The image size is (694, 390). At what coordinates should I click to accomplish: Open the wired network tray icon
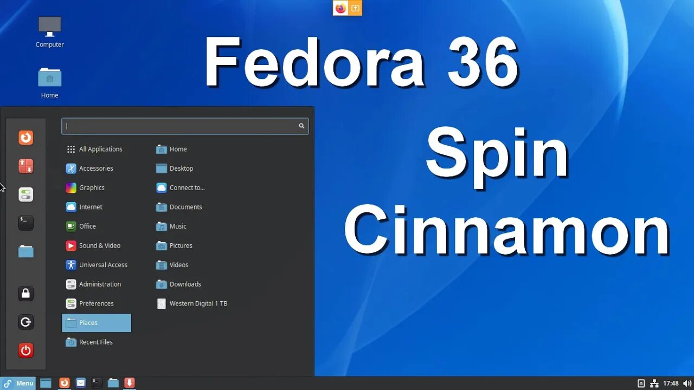tap(654, 383)
